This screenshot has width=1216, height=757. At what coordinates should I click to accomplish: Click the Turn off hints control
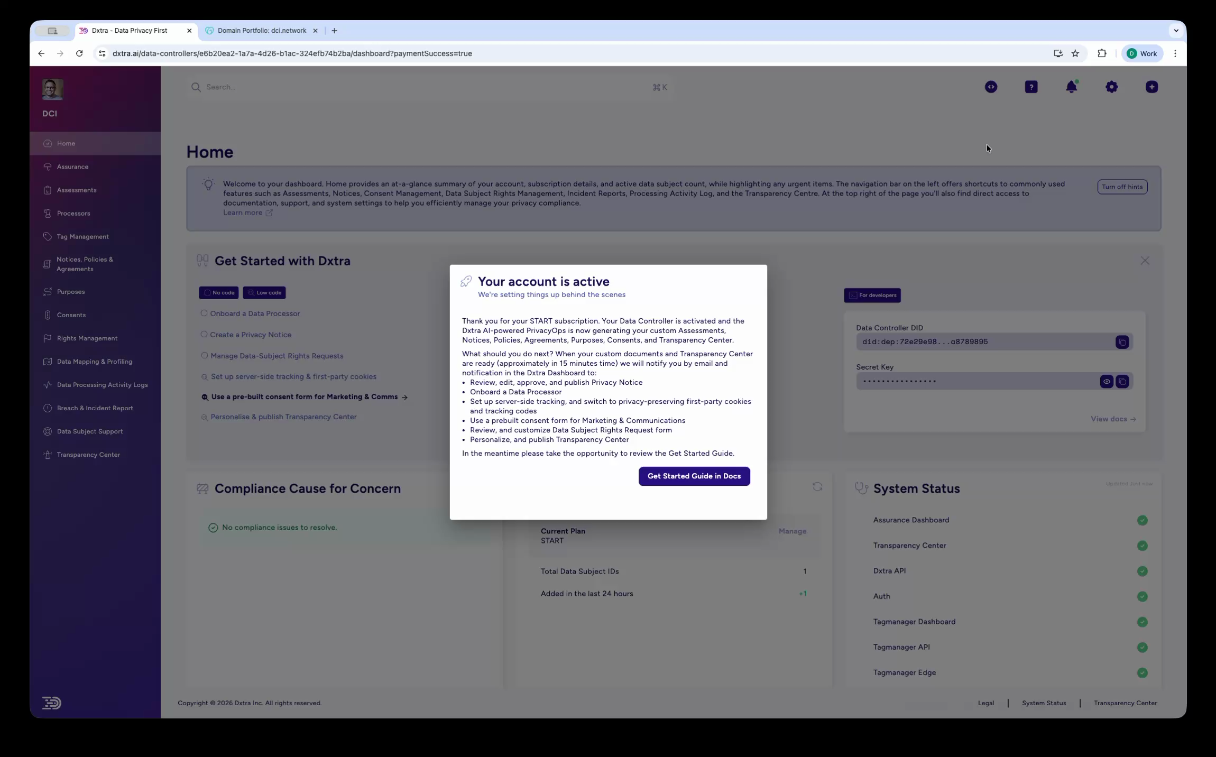(x=1122, y=187)
